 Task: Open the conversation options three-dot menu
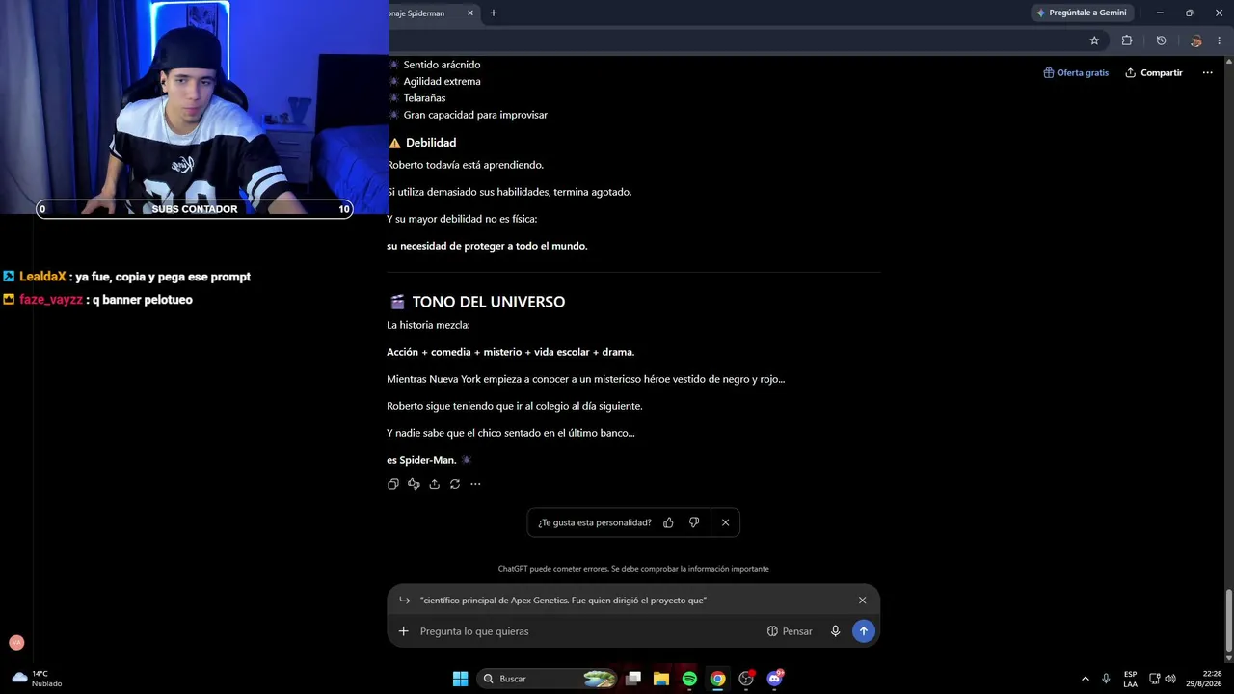[1207, 73]
